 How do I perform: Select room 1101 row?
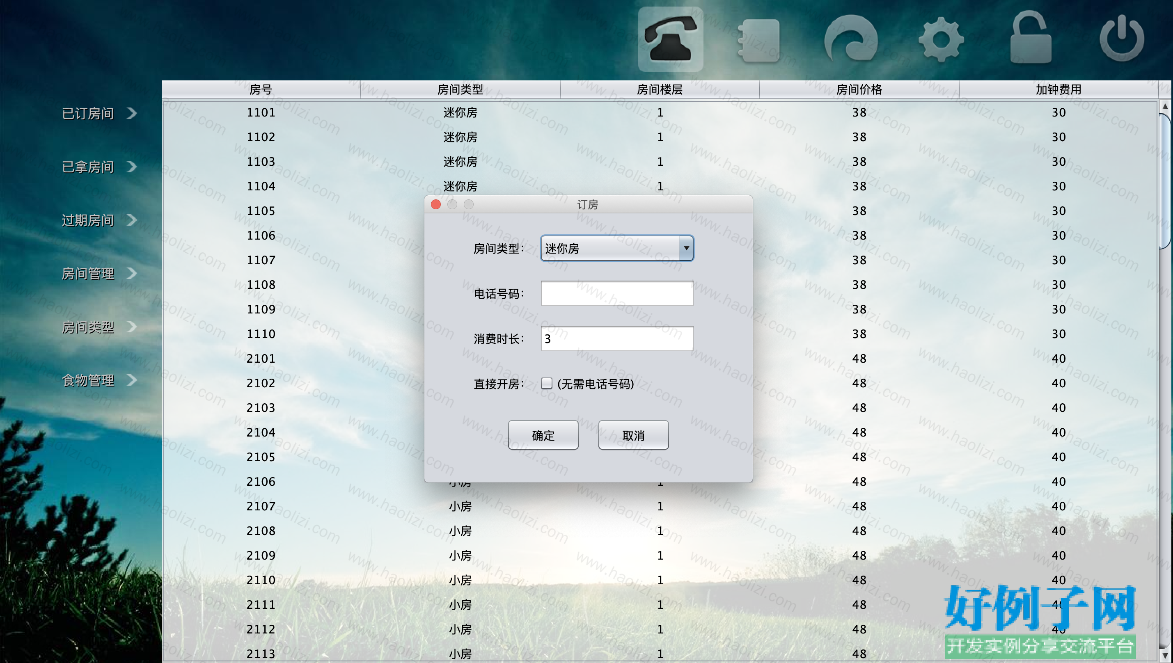(x=660, y=112)
